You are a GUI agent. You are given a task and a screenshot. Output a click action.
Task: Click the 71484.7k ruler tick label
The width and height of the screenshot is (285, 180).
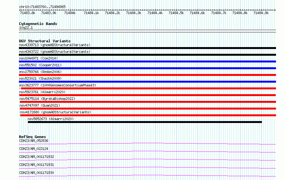pos(219,13)
